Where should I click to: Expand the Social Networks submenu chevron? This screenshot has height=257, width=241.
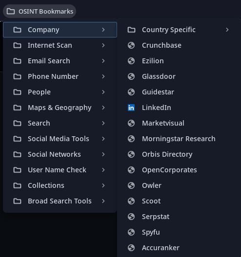click(x=103, y=154)
